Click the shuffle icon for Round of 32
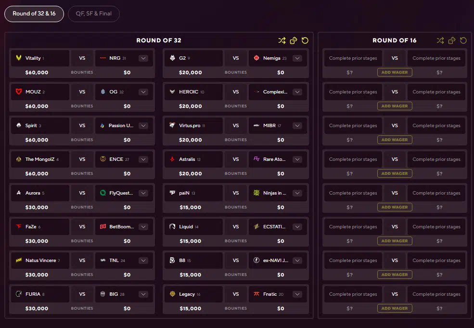Viewport: 474px width, 328px height. pyautogui.click(x=282, y=40)
